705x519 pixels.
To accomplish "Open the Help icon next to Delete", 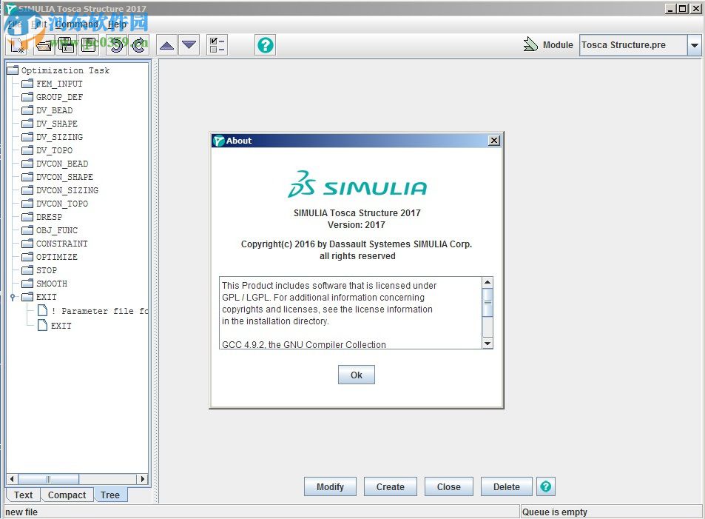I will (x=545, y=486).
